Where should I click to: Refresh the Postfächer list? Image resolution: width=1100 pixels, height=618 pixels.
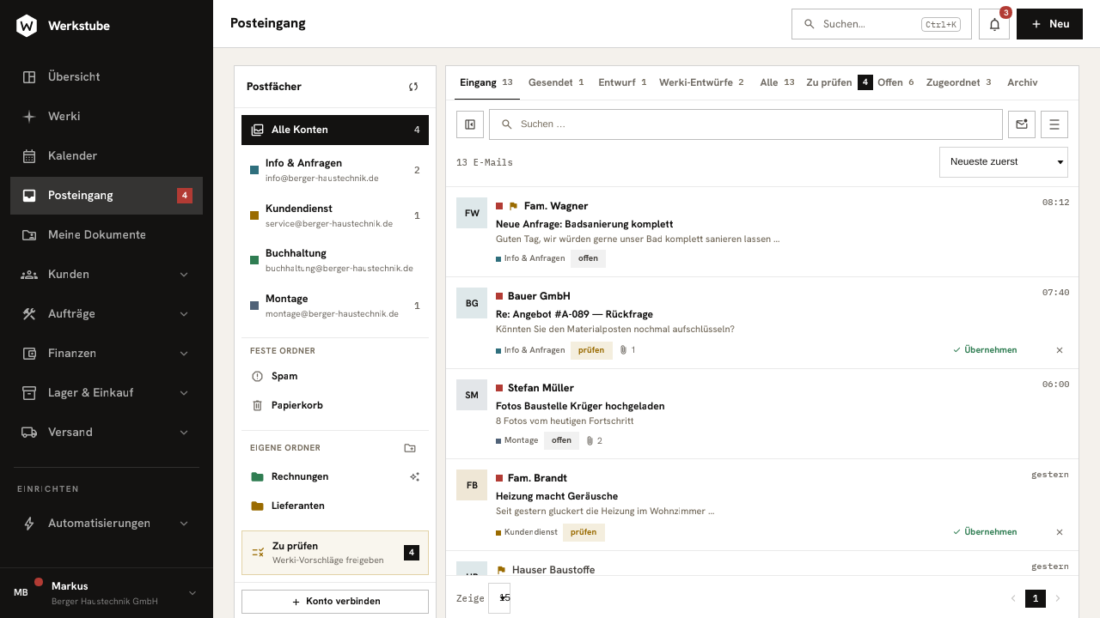pyautogui.click(x=413, y=87)
